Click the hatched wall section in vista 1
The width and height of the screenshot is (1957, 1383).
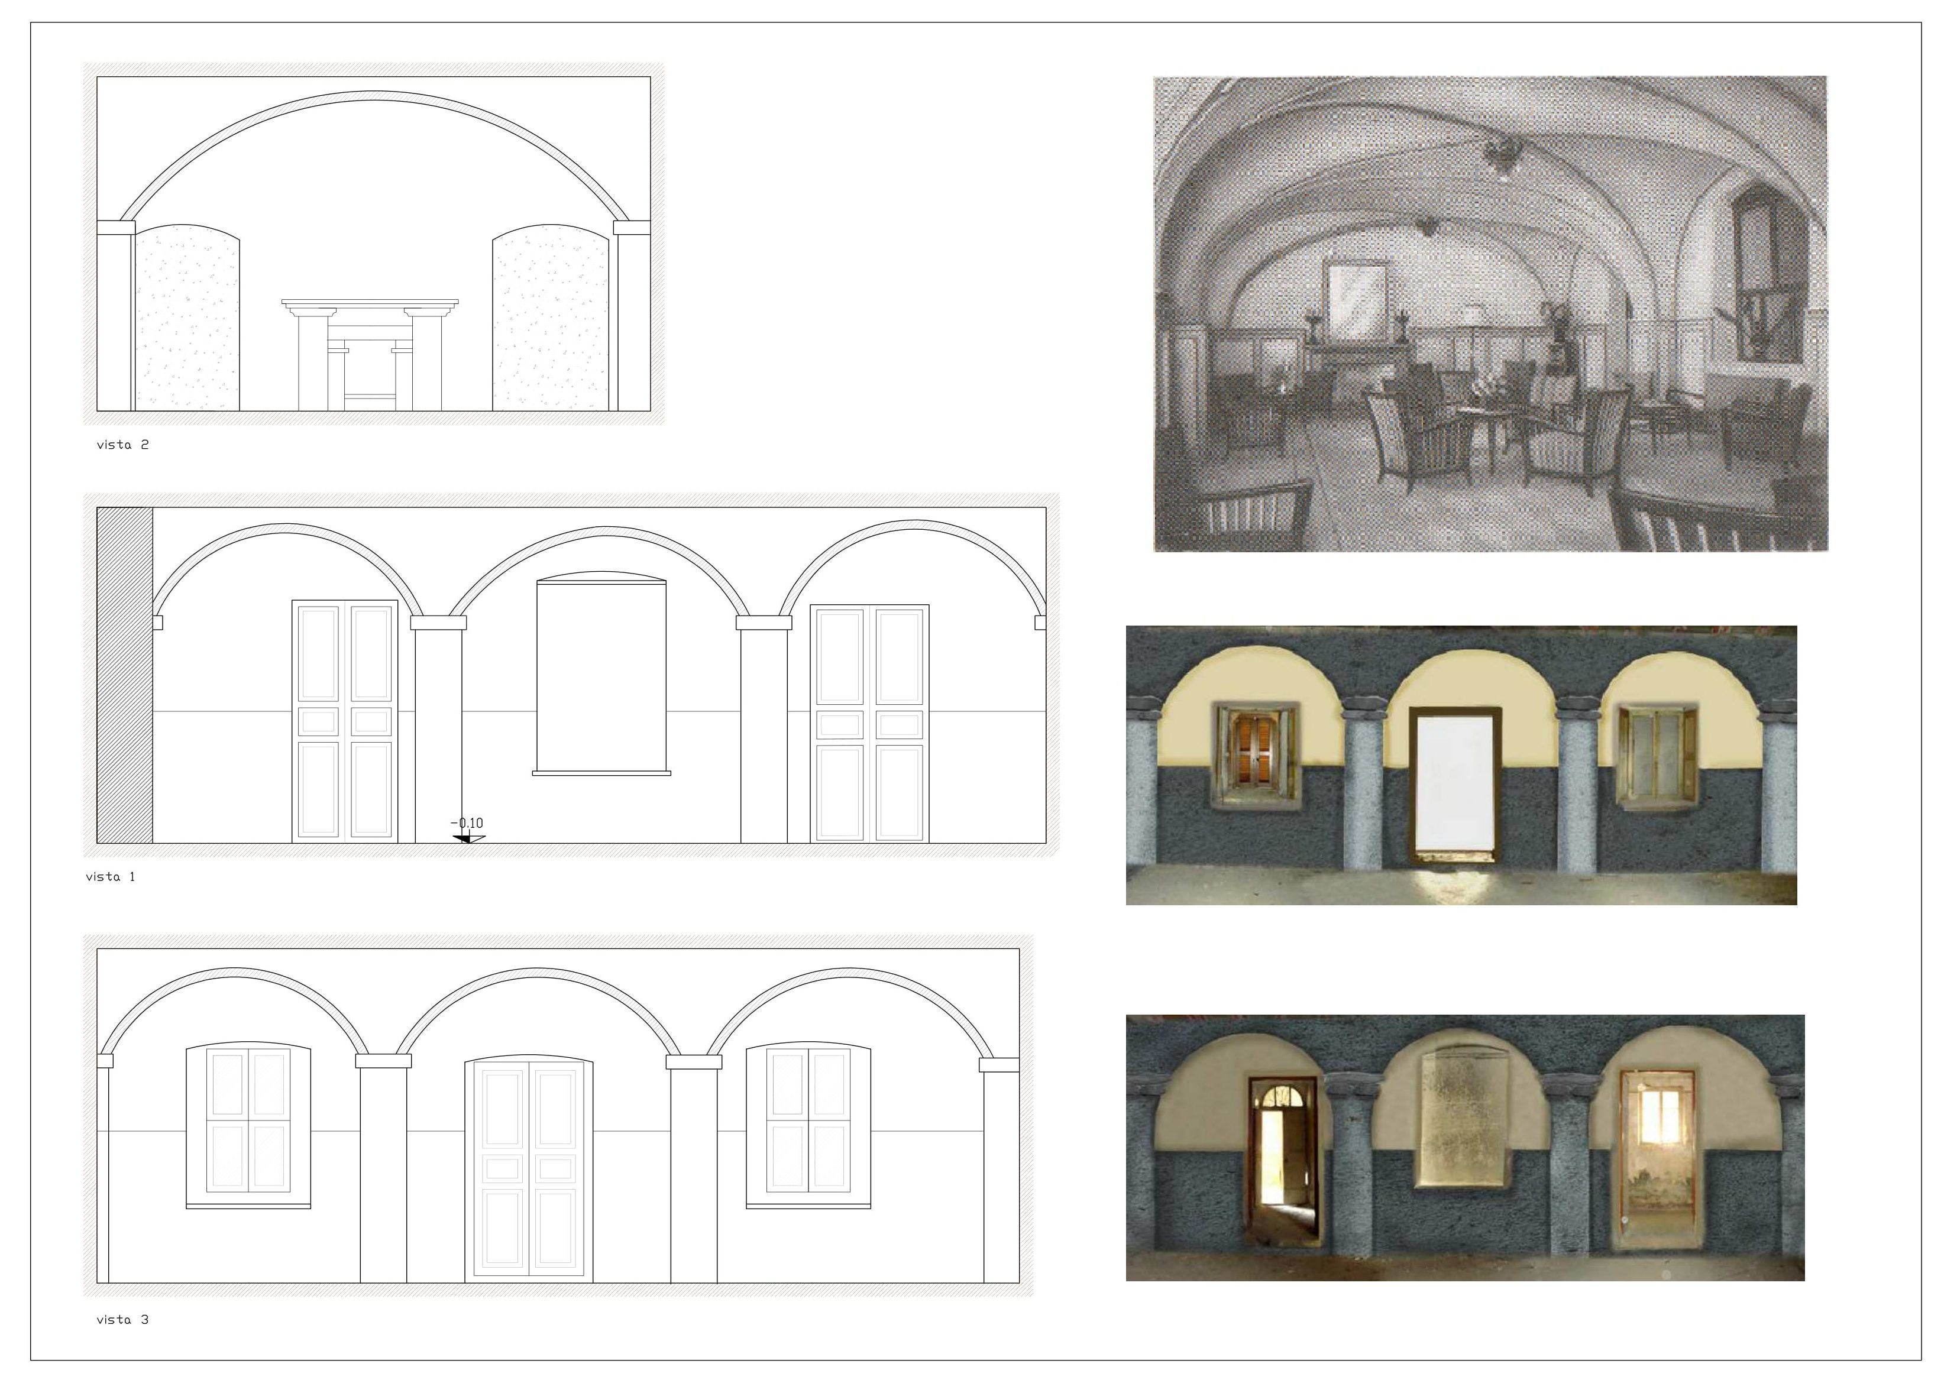point(125,676)
